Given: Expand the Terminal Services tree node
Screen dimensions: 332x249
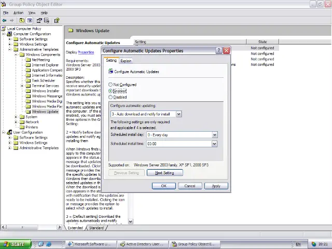Looking at the screenshot, I should (22, 86).
